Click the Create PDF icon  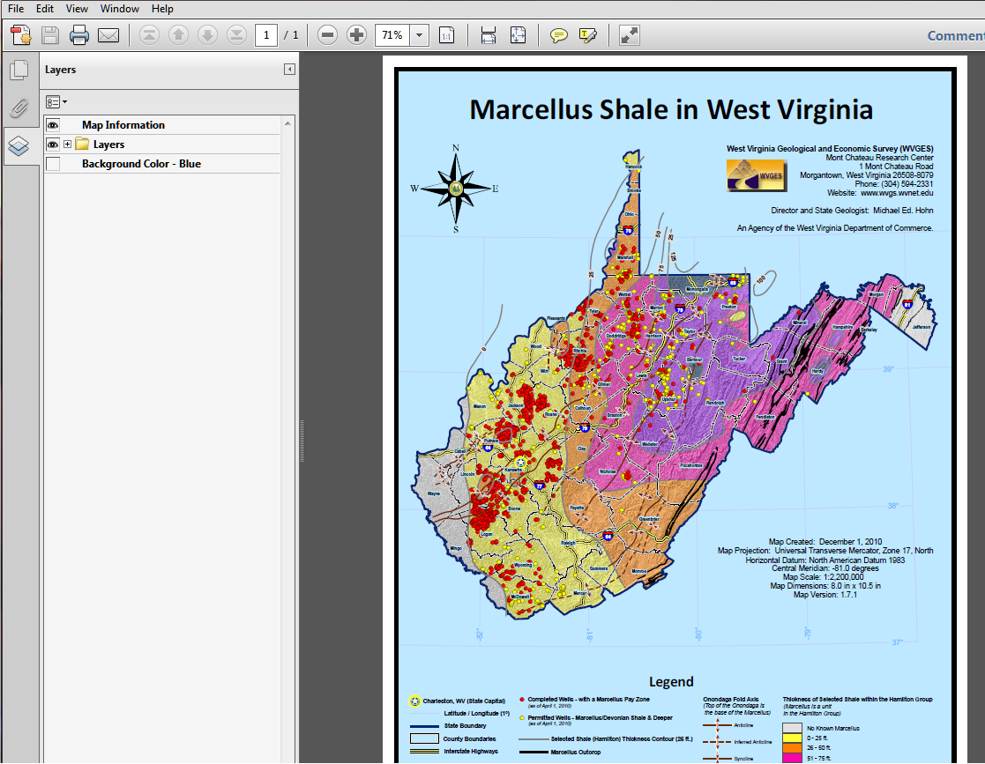[21, 35]
